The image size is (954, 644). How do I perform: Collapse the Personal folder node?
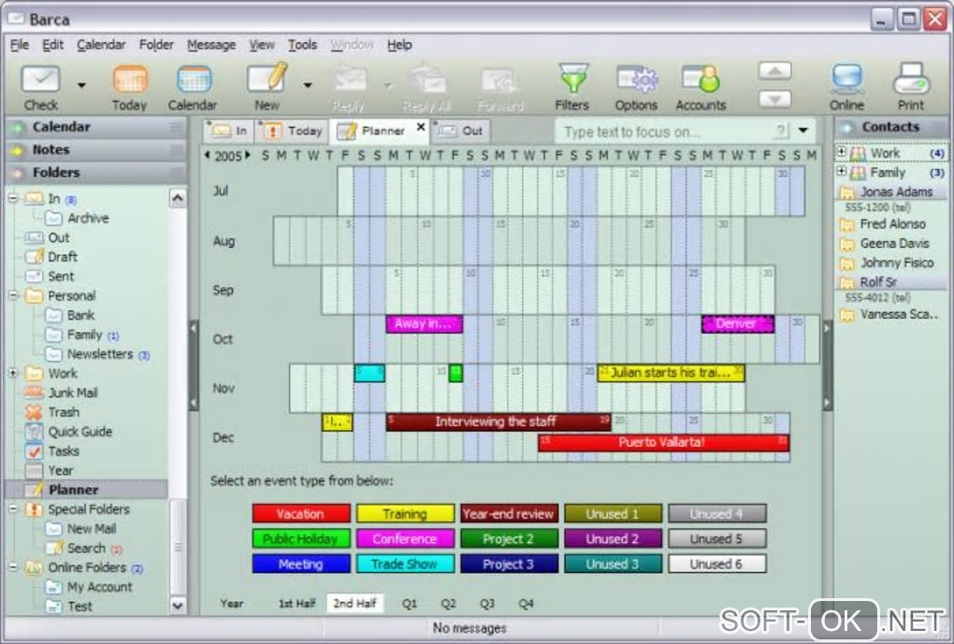(13, 295)
